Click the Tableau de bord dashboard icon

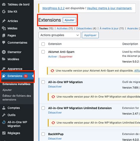coord(4,4)
